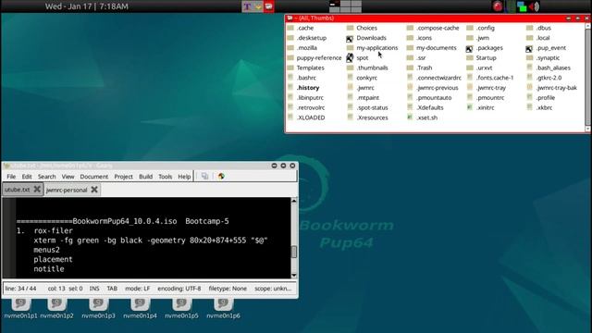Close the utube.txt tab

(x=37, y=189)
